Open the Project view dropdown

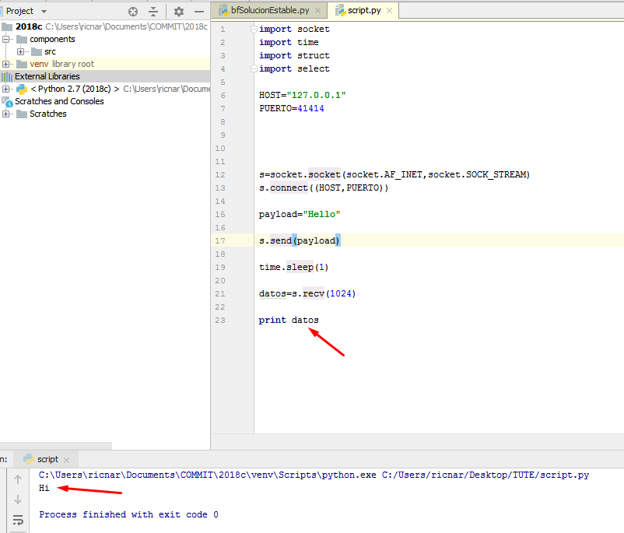coord(43,12)
